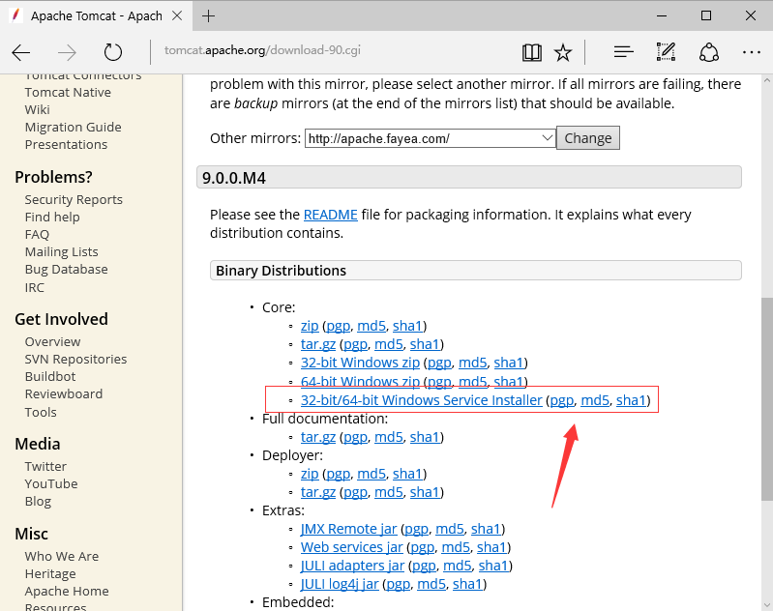Image resolution: width=773 pixels, height=611 pixels.
Task: Download the JULI log4j jar
Action: tap(340, 584)
